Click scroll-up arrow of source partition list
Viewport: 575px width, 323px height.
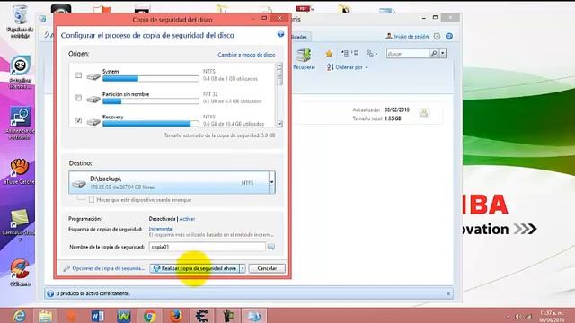click(279, 66)
